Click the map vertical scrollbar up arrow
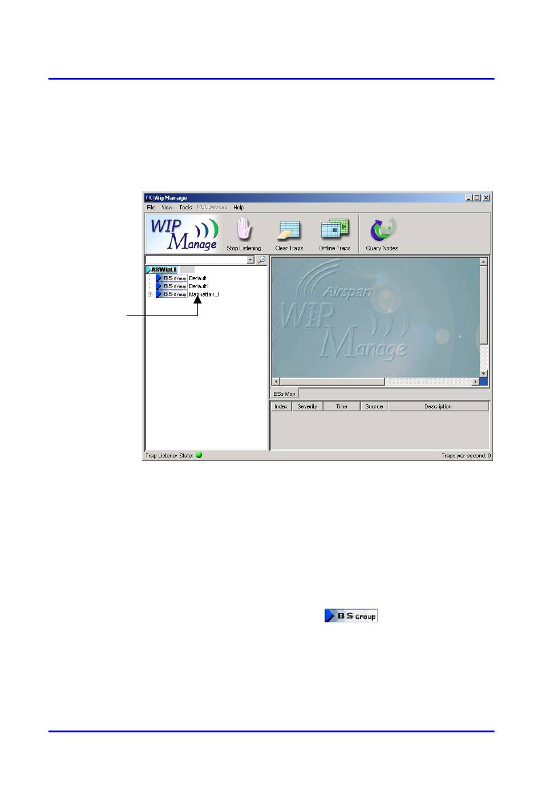Viewport: 542px width, 810px height. tap(483, 262)
